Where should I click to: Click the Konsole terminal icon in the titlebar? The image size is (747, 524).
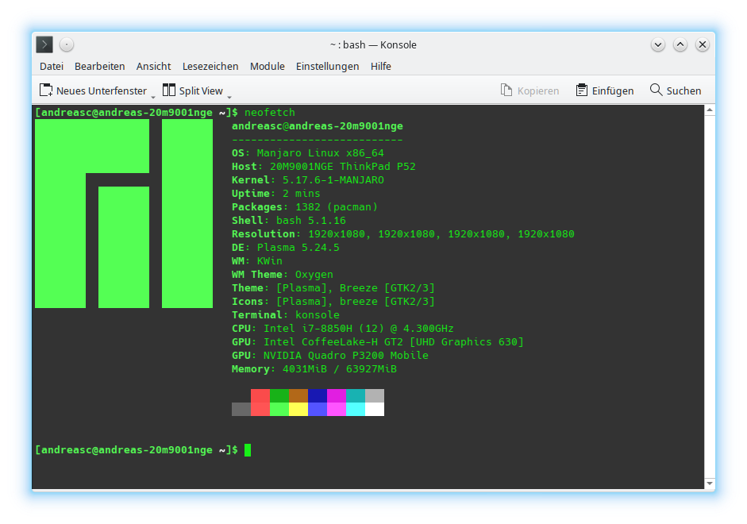pyautogui.click(x=44, y=44)
